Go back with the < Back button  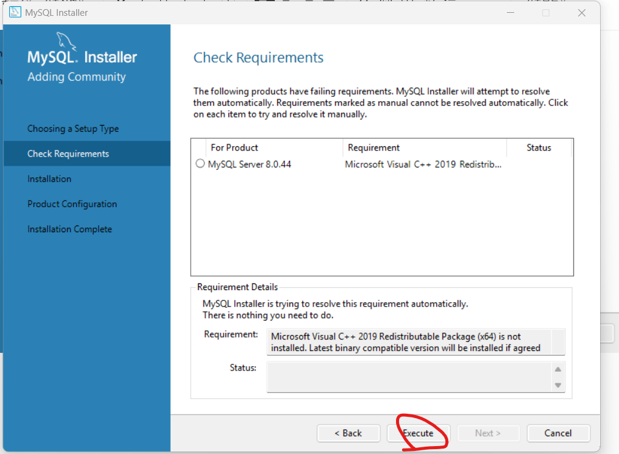tap(348, 433)
